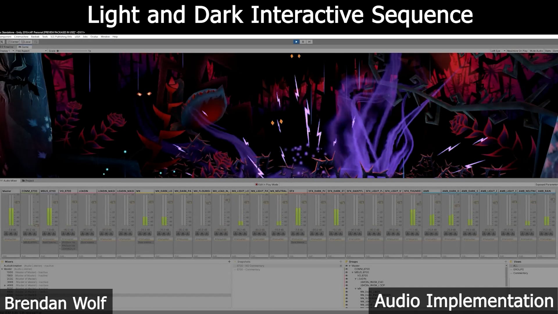Collapse the Master group in Groups tree

pos(350,266)
